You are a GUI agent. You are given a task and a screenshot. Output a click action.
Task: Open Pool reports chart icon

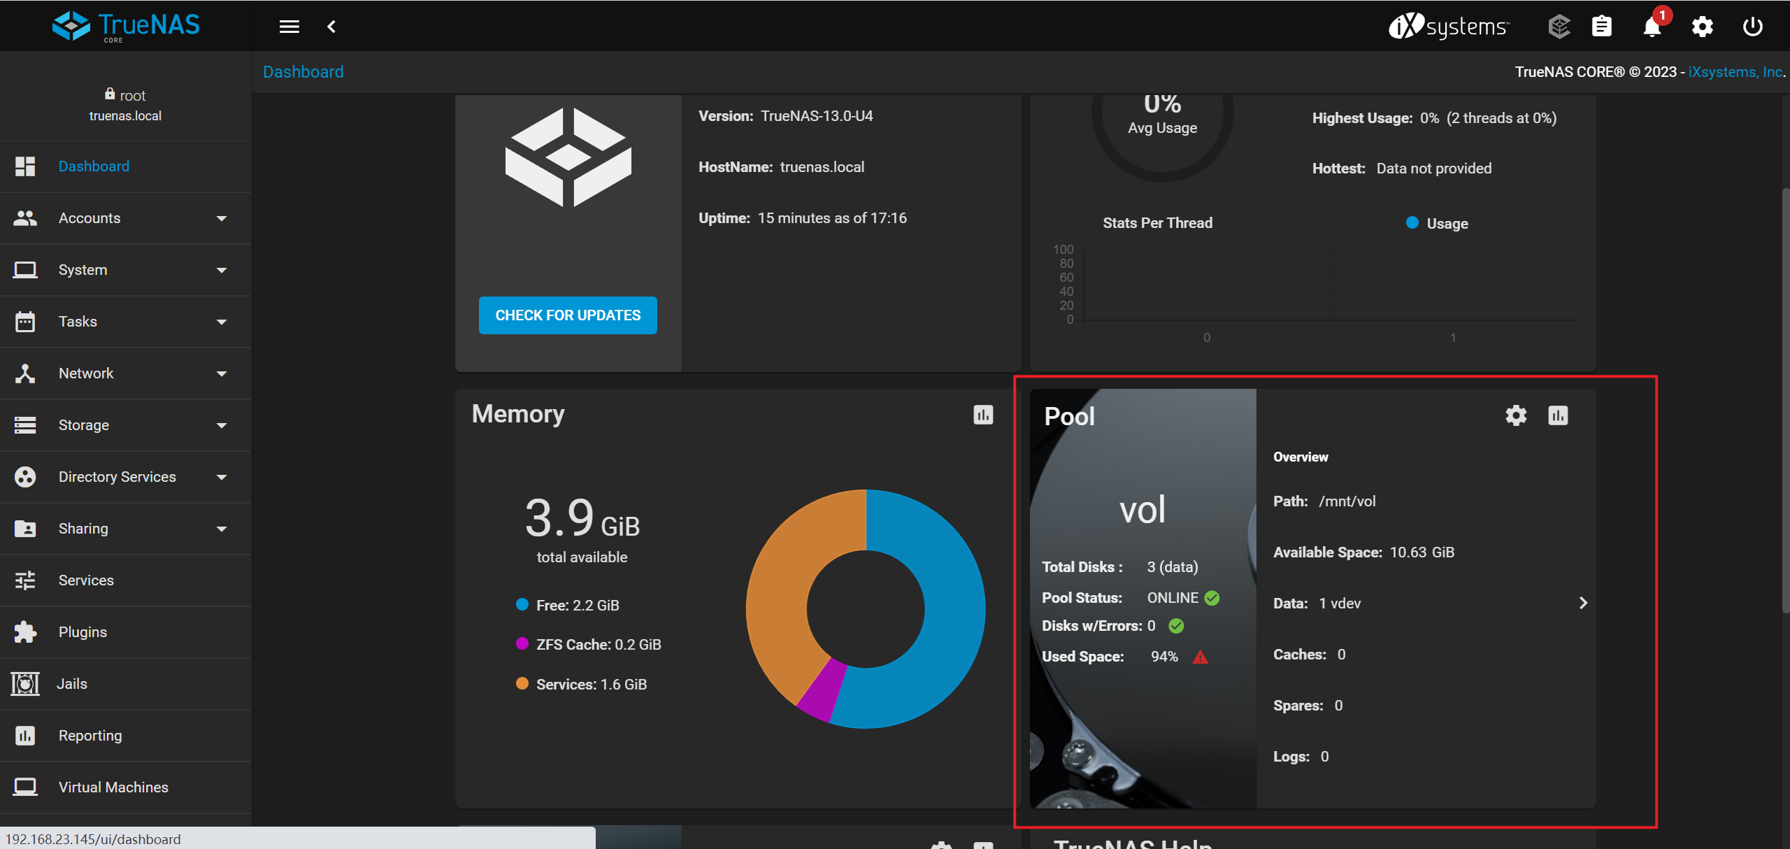[1558, 415]
